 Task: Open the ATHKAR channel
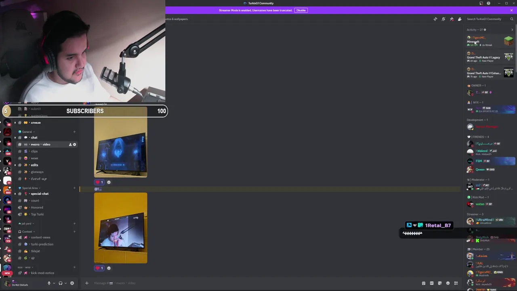[x=46, y=122]
